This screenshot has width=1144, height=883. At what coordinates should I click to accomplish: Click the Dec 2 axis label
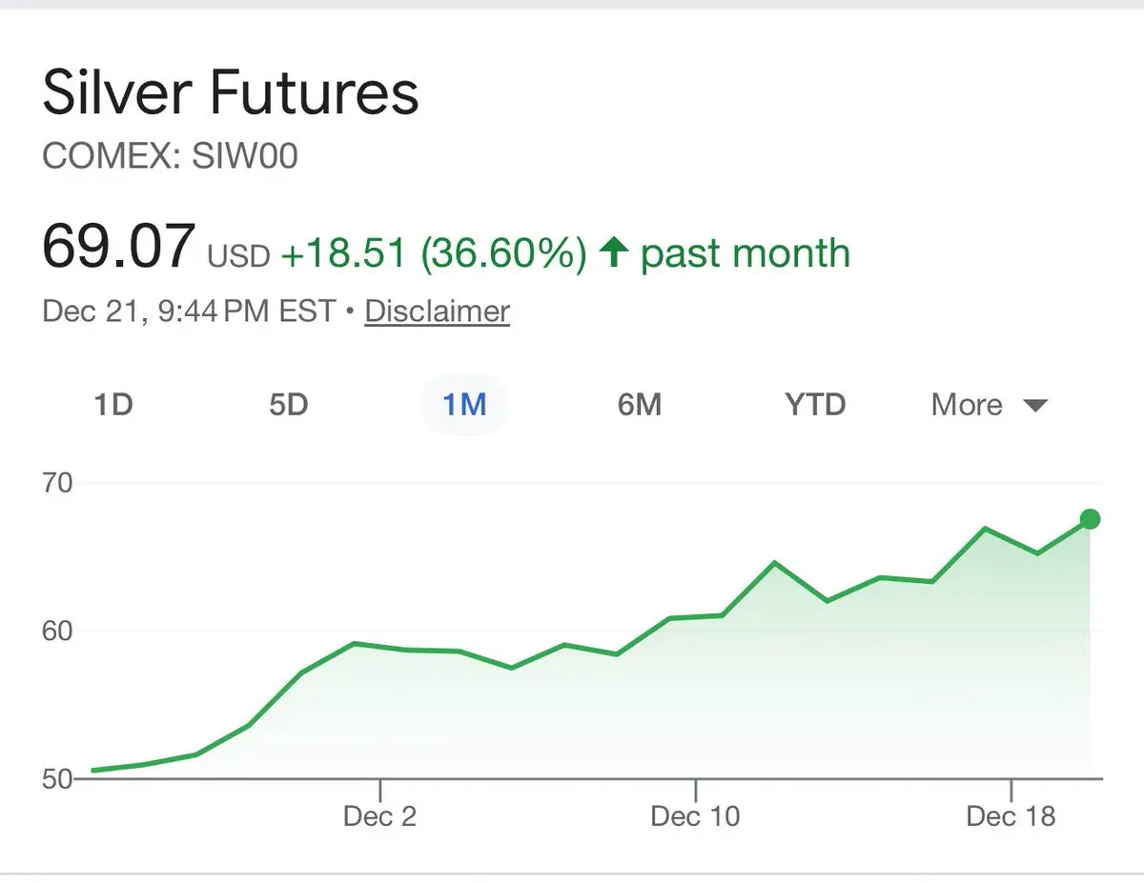pyautogui.click(x=379, y=816)
